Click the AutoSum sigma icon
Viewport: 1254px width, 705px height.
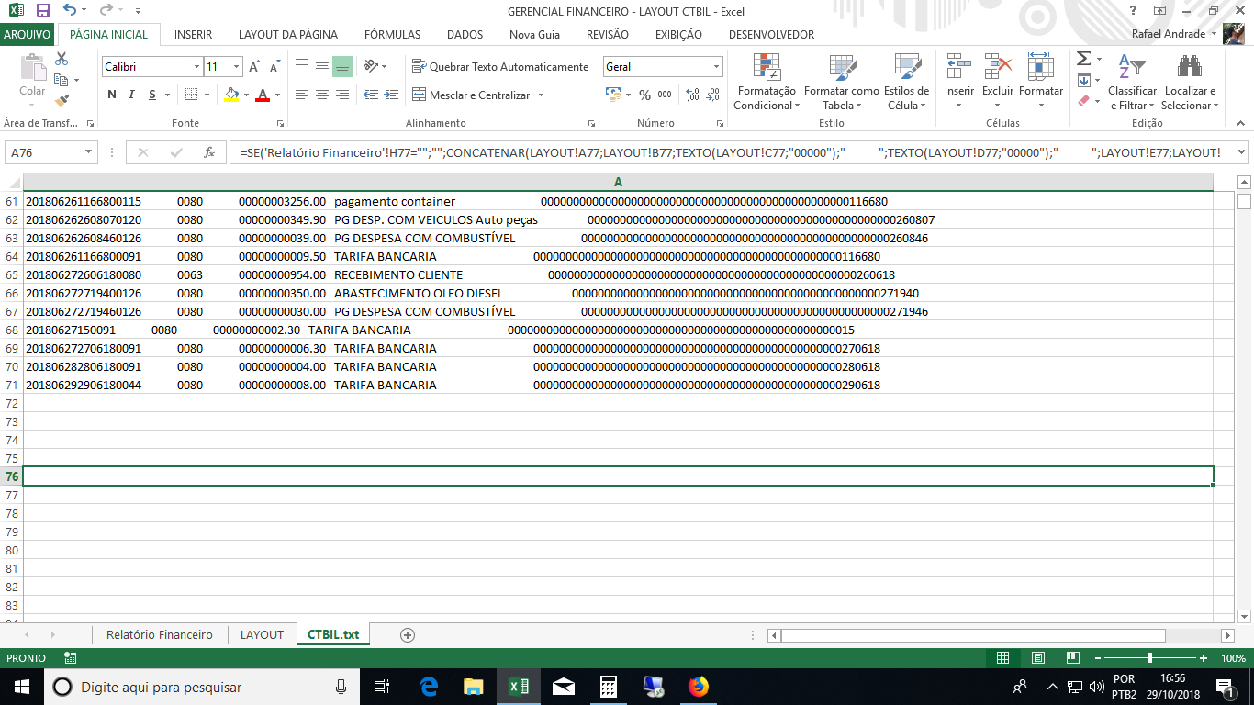(x=1083, y=59)
